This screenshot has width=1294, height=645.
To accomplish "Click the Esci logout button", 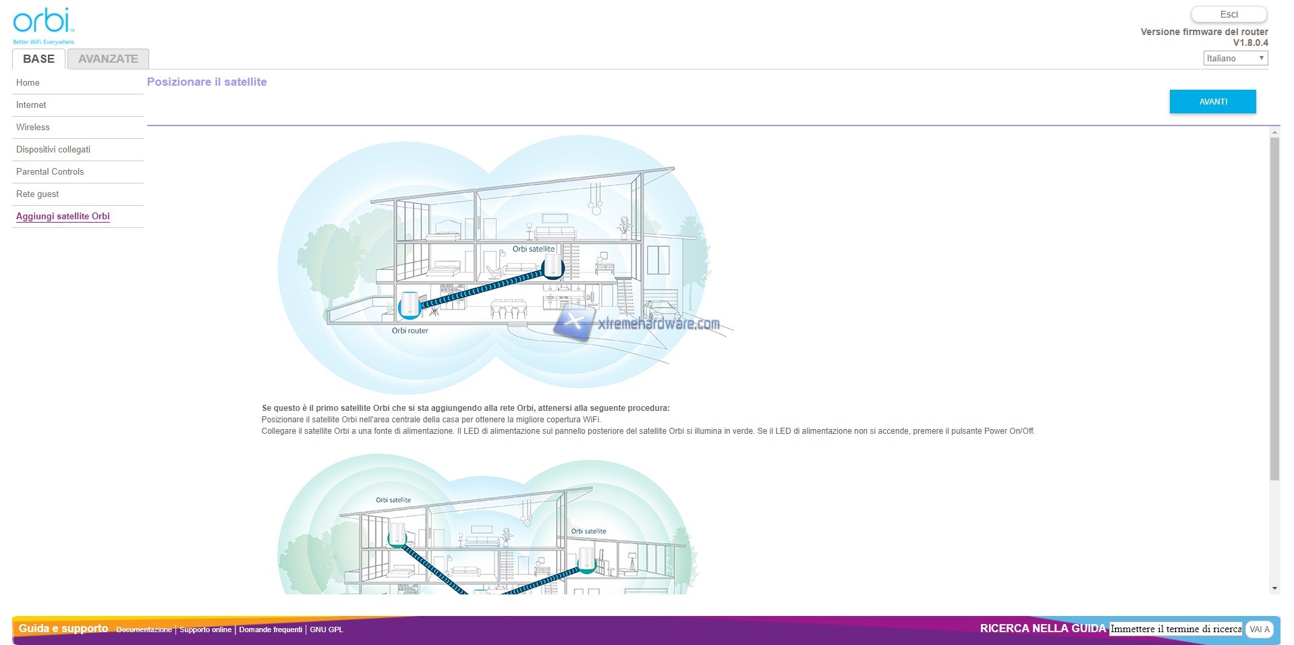I will click(x=1229, y=14).
